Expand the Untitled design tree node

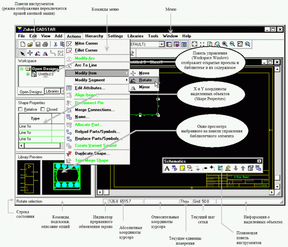28,74
